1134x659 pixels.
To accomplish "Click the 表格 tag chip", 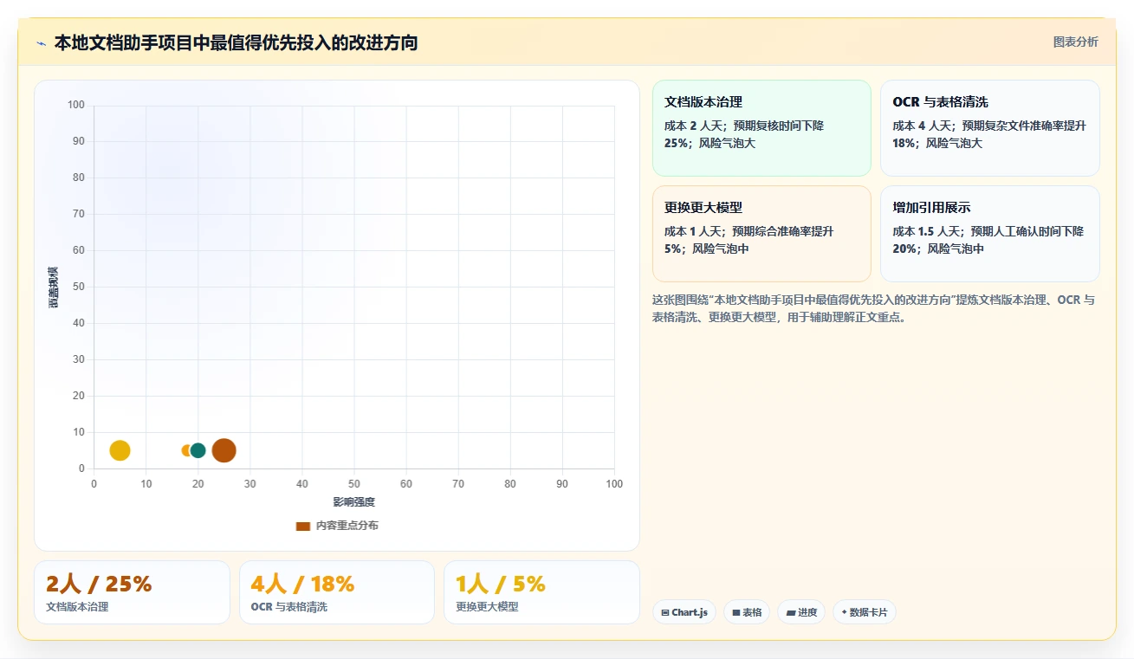I will 747,612.
